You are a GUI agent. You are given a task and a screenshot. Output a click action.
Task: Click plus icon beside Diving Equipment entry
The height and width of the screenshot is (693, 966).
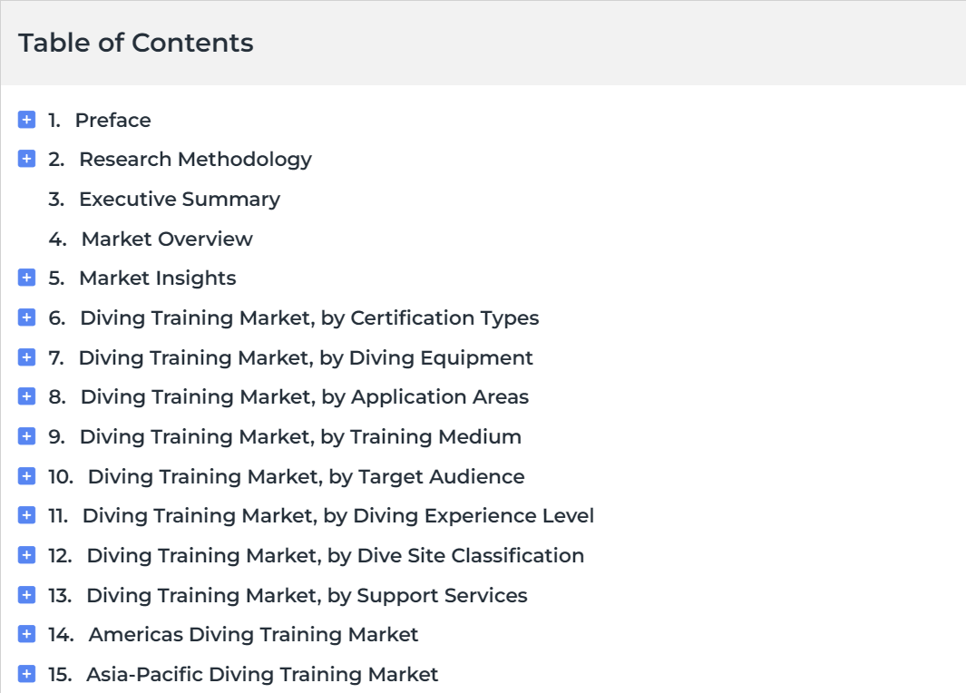pyautogui.click(x=26, y=357)
